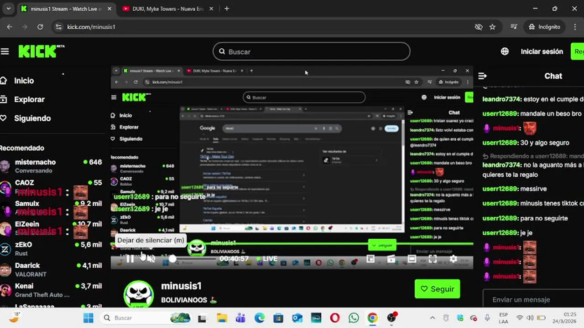Image resolution: width=584 pixels, height=328 pixels.
Task: Open the language globe icon
Action: coord(505,51)
